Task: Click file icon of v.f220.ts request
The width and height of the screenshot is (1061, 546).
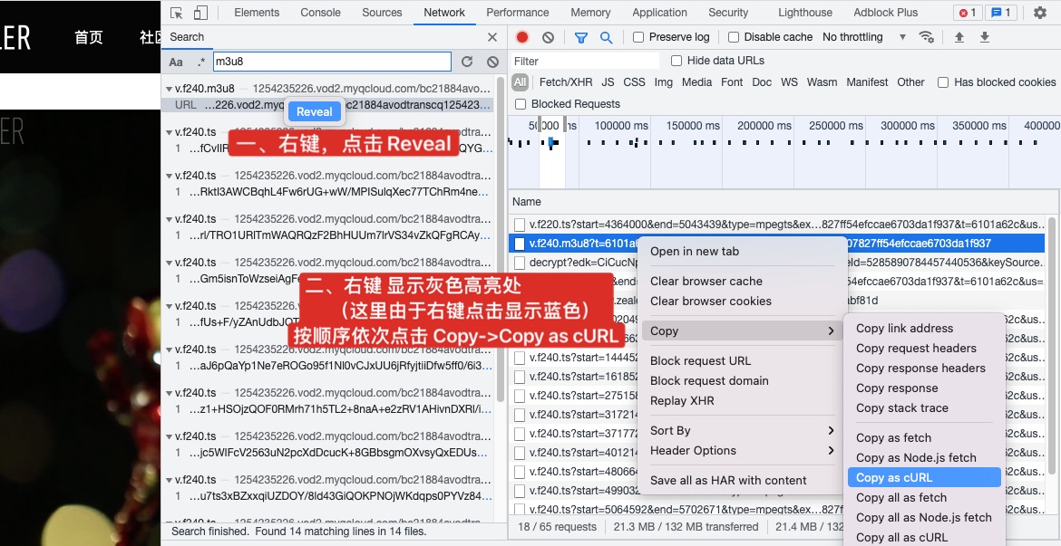Action: 519,225
